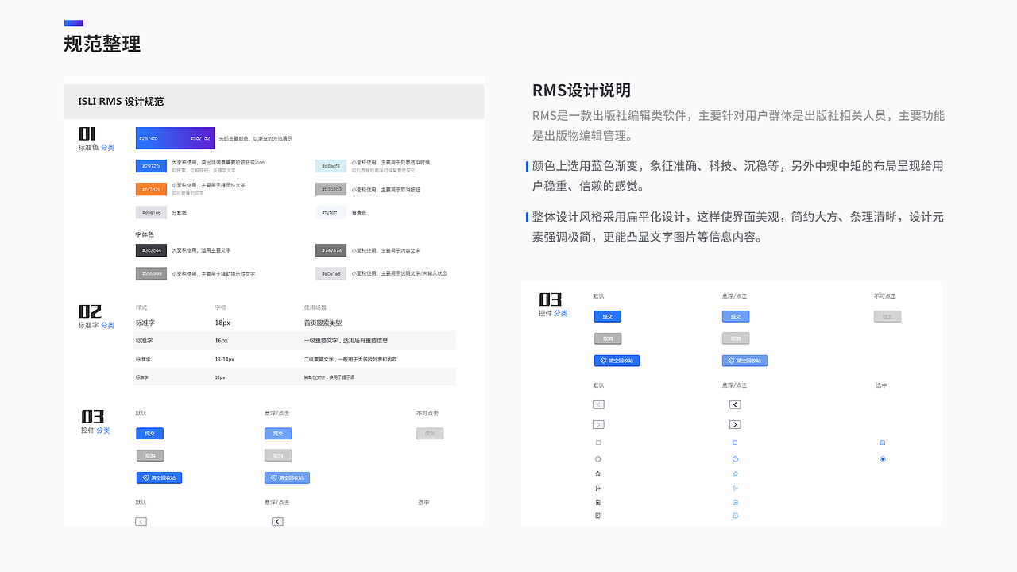Click the 使用场景 column header

click(315, 307)
